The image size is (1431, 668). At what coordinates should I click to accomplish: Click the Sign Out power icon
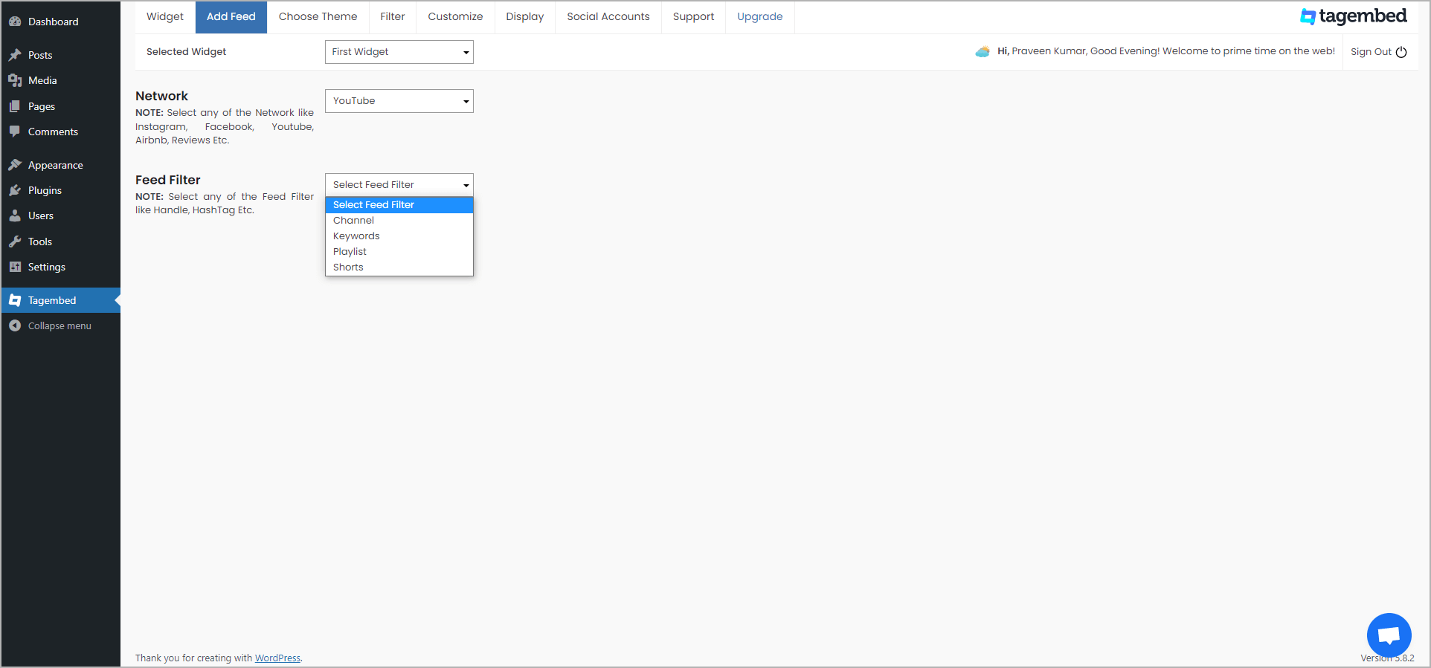[1401, 52]
